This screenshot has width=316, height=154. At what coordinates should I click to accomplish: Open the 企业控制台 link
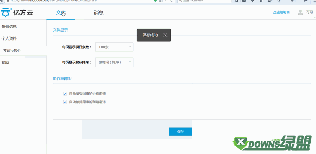[x=281, y=12]
